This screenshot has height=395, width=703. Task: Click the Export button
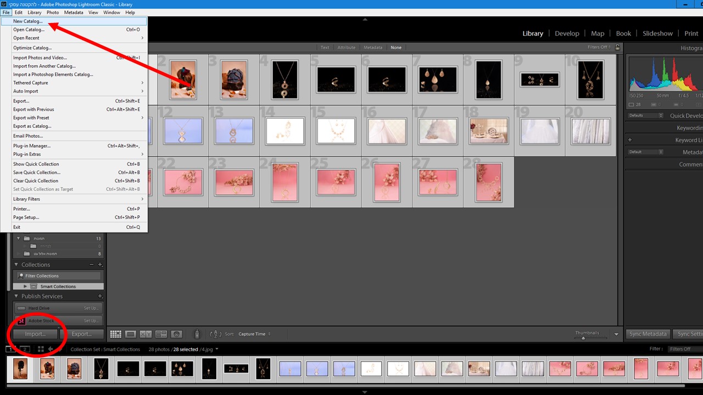coord(81,334)
